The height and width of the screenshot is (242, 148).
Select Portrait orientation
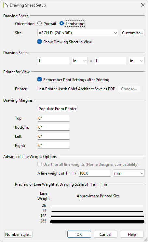tap(39, 23)
